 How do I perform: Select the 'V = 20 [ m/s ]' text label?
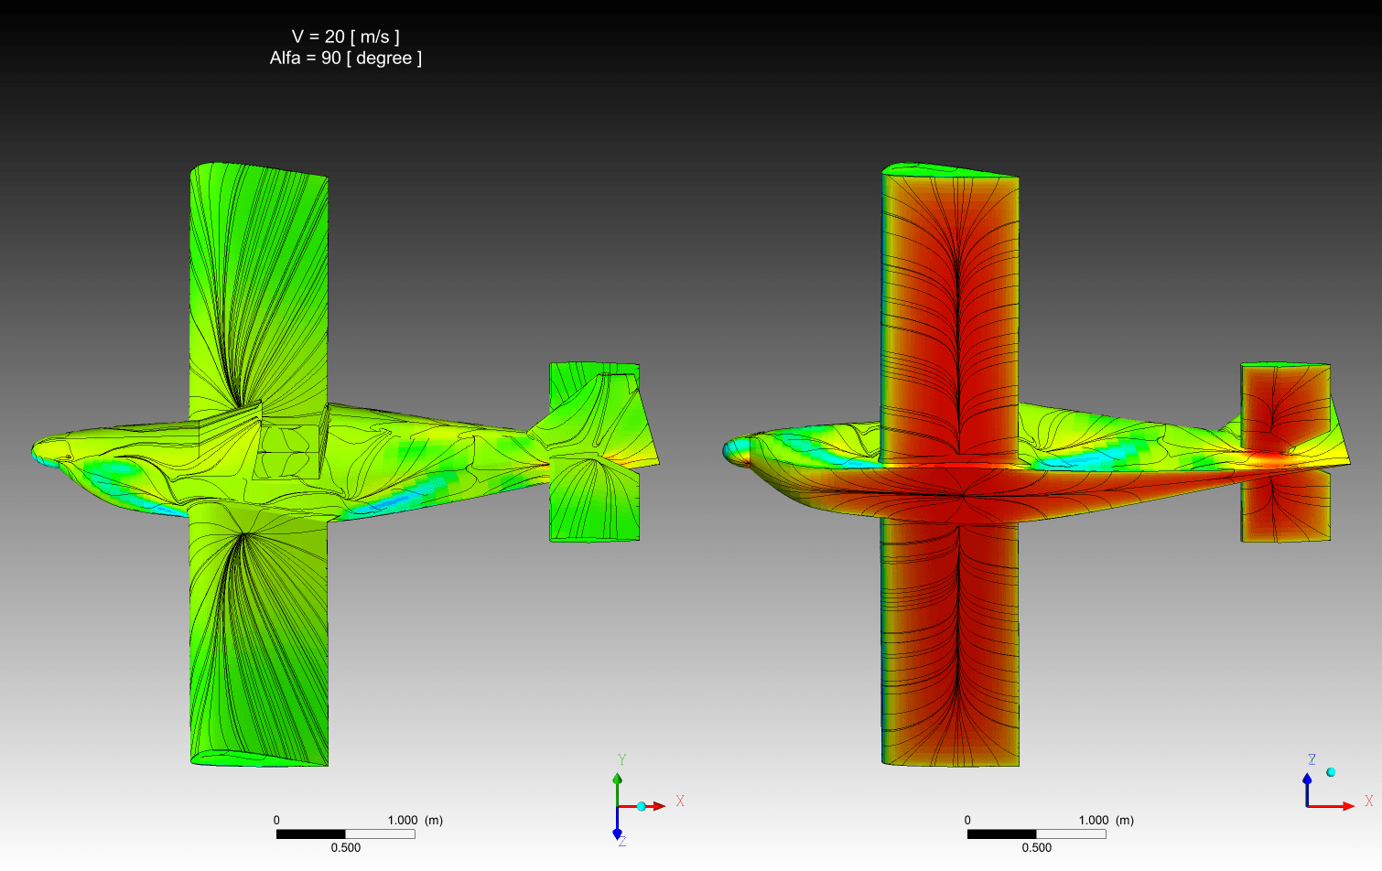(x=345, y=37)
